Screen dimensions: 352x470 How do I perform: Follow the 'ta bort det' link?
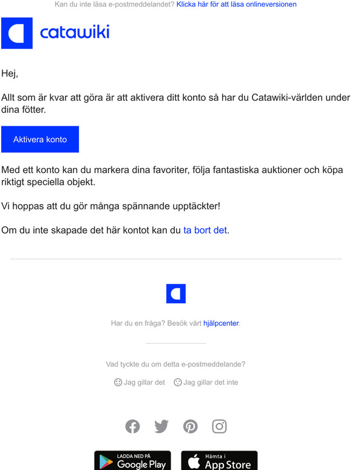tap(205, 230)
